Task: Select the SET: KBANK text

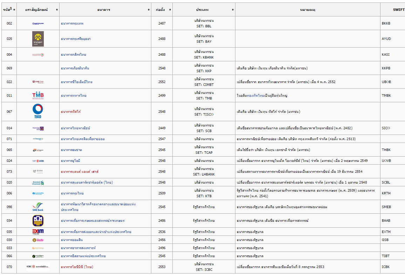Action: click(204, 57)
